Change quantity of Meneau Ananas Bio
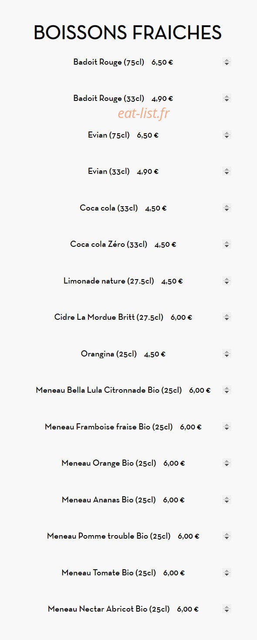Image resolution: width=257 pixels, height=640 pixels. pyautogui.click(x=227, y=500)
